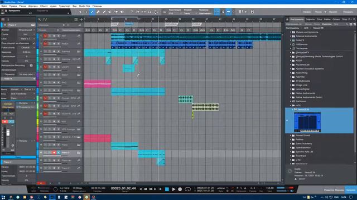Toggle record arm on the Piano 2 track
The image size is (357, 200).
(x=54, y=153)
